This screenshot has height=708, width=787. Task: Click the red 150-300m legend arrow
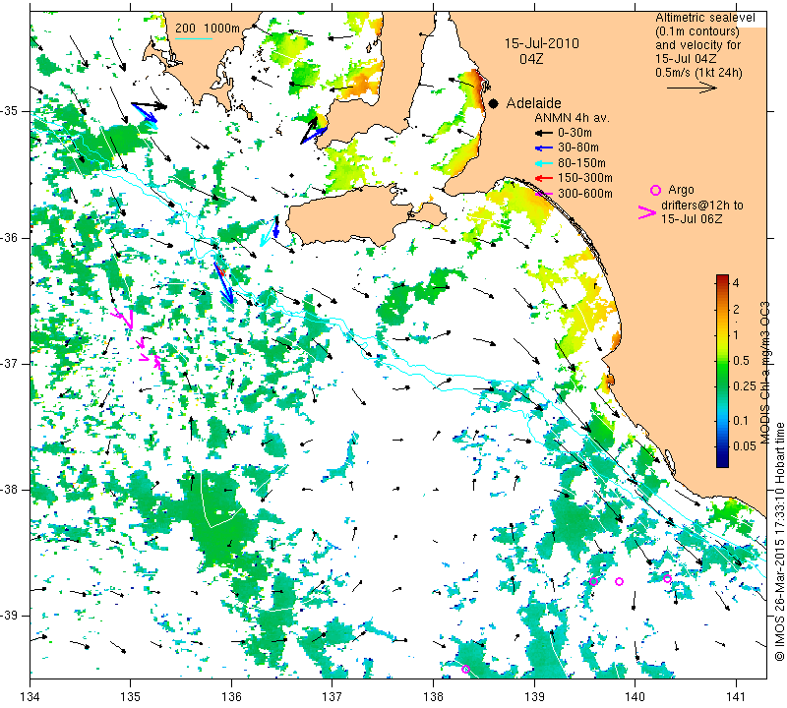pyautogui.click(x=544, y=178)
